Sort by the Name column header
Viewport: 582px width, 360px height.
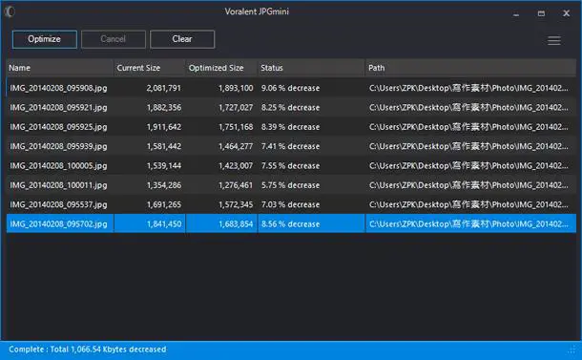pos(60,68)
